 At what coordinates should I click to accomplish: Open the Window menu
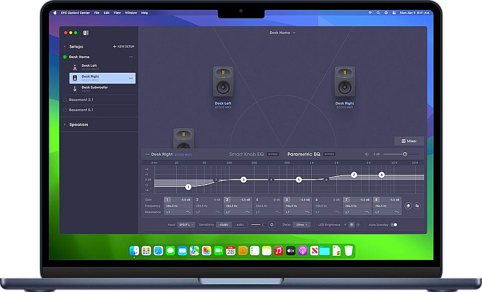point(131,13)
